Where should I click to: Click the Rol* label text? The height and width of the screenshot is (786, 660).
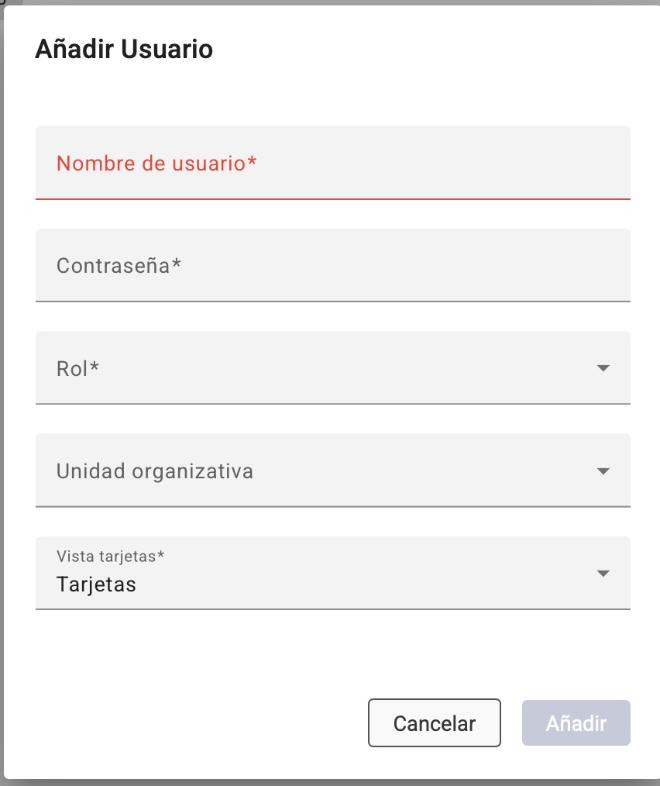pos(78,369)
